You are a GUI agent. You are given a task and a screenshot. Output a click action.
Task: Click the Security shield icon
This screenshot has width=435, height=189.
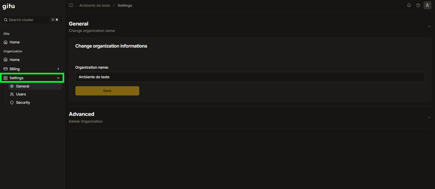(12, 102)
